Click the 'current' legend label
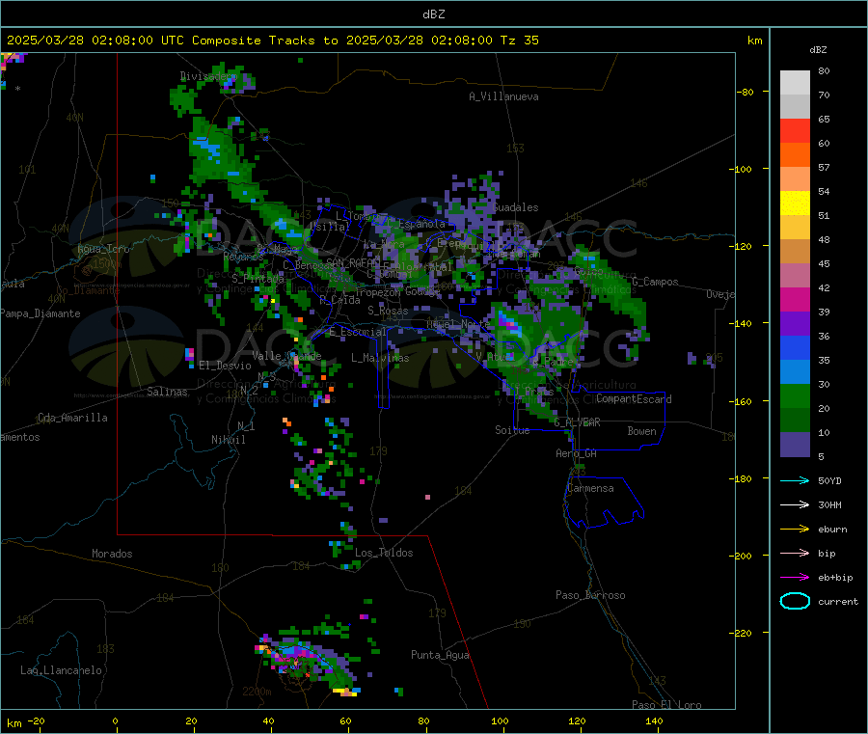This screenshot has height=734, width=868. click(838, 602)
